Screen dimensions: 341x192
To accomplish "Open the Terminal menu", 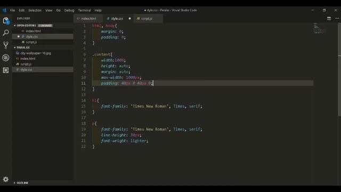I will pyautogui.click(x=84, y=10).
